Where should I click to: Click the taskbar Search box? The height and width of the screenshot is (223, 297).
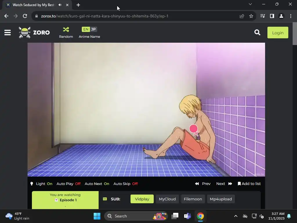pos(136,216)
